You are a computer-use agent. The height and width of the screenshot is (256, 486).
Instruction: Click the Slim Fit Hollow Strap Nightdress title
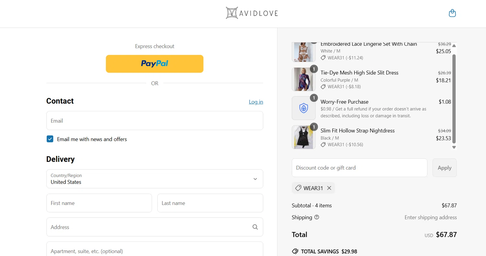[x=357, y=130]
